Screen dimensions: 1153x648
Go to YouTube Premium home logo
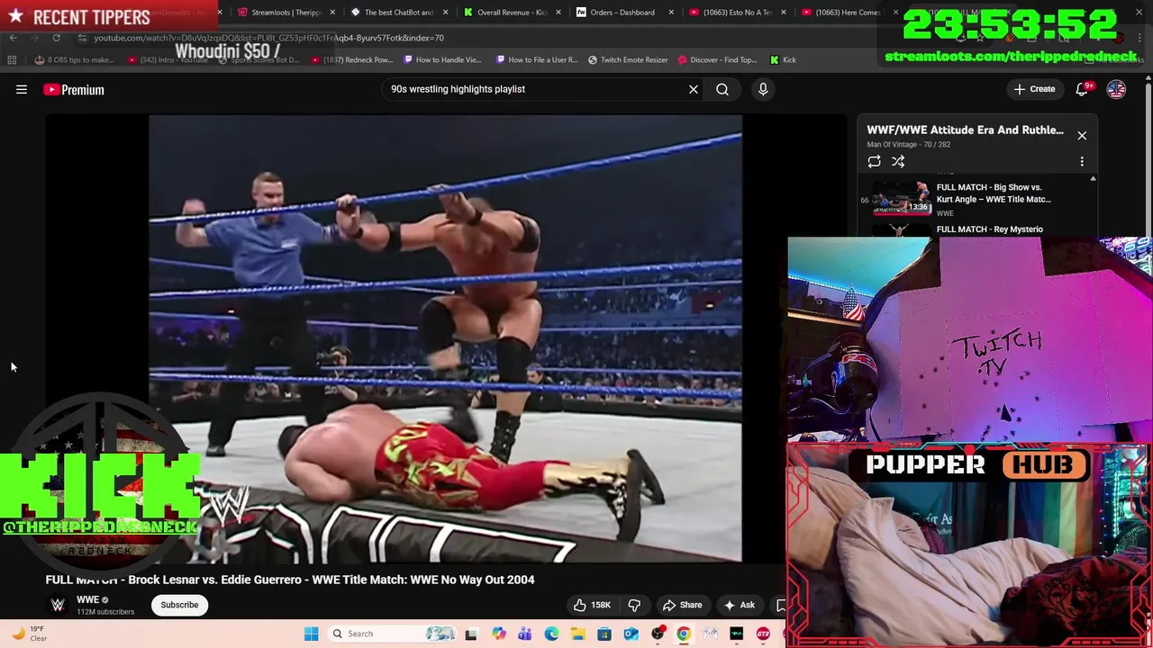(x=74, y=89)
